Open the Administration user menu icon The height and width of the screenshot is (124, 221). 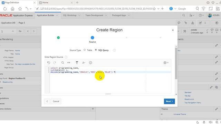pyautogui.click(x=192, y=15)
